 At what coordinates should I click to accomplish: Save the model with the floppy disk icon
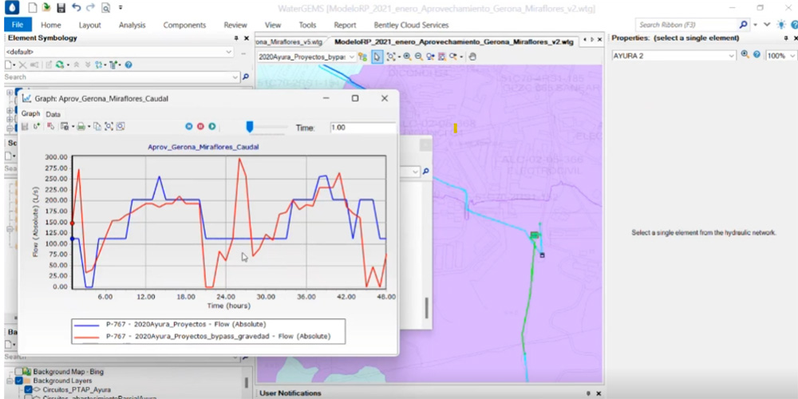click(x=61, y=8)
